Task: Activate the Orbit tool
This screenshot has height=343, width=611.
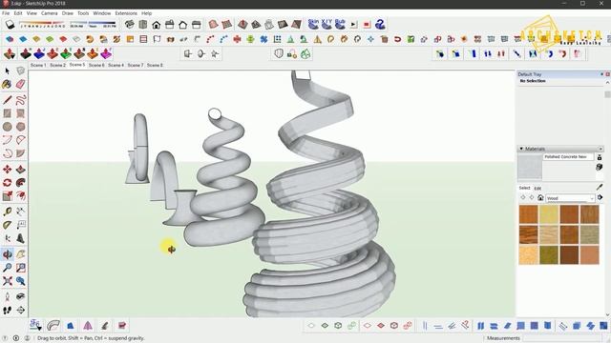Action: (7, 254)
